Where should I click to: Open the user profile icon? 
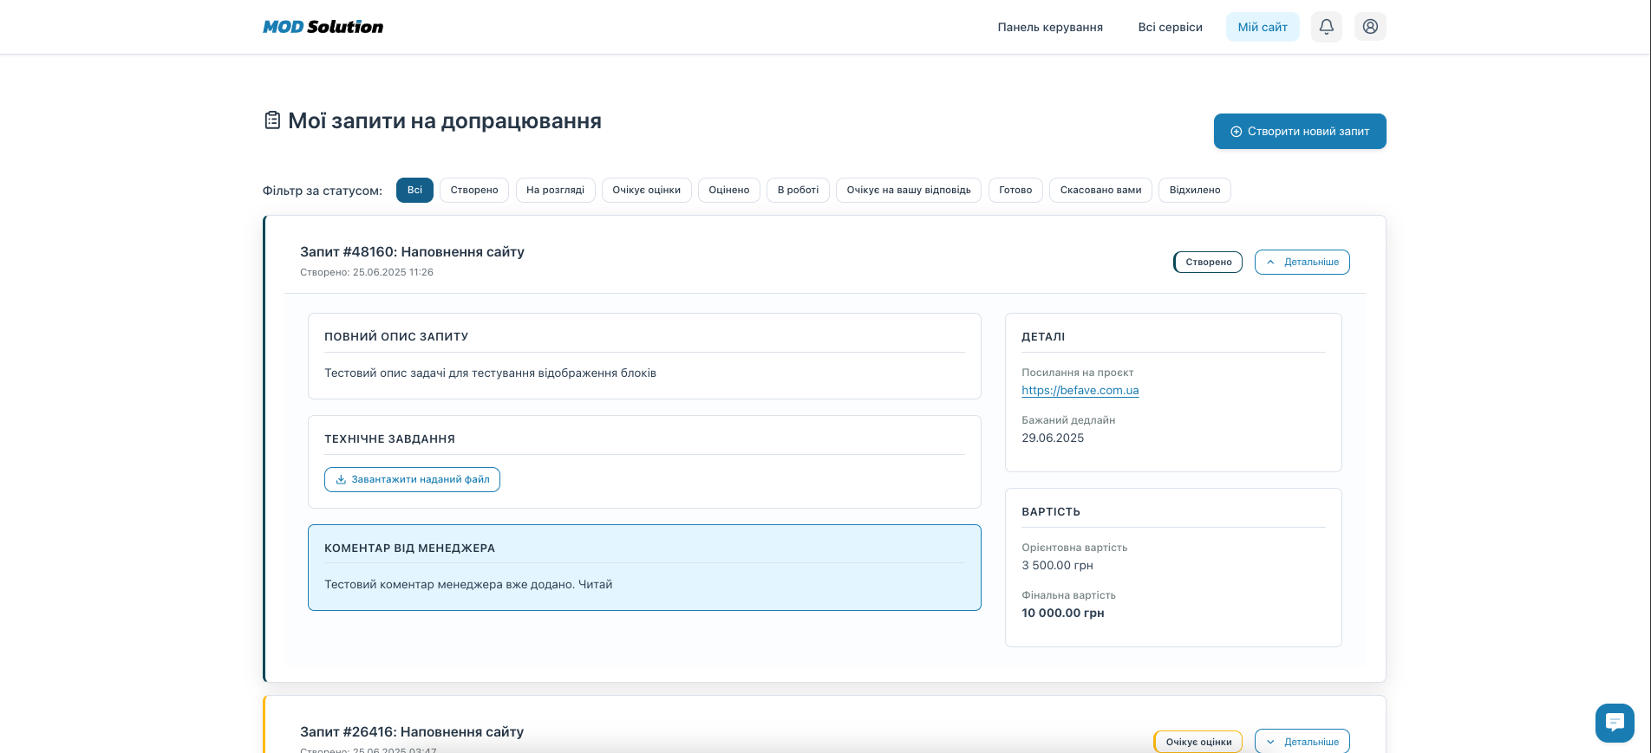coord(1370,27)
